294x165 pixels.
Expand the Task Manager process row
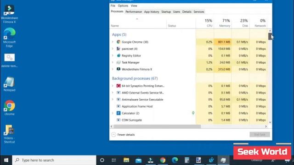(x=113, y=62)
